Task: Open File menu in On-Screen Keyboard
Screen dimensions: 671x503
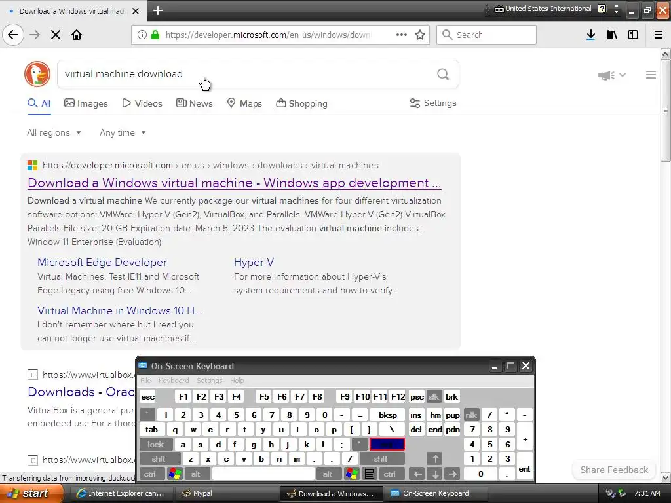Action: tap(145, 381)
